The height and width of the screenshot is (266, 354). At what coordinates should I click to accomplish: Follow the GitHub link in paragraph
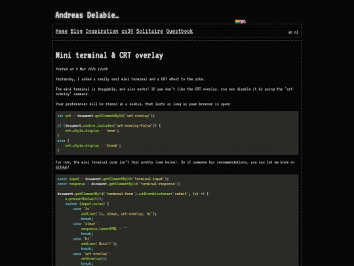point(62,167)
